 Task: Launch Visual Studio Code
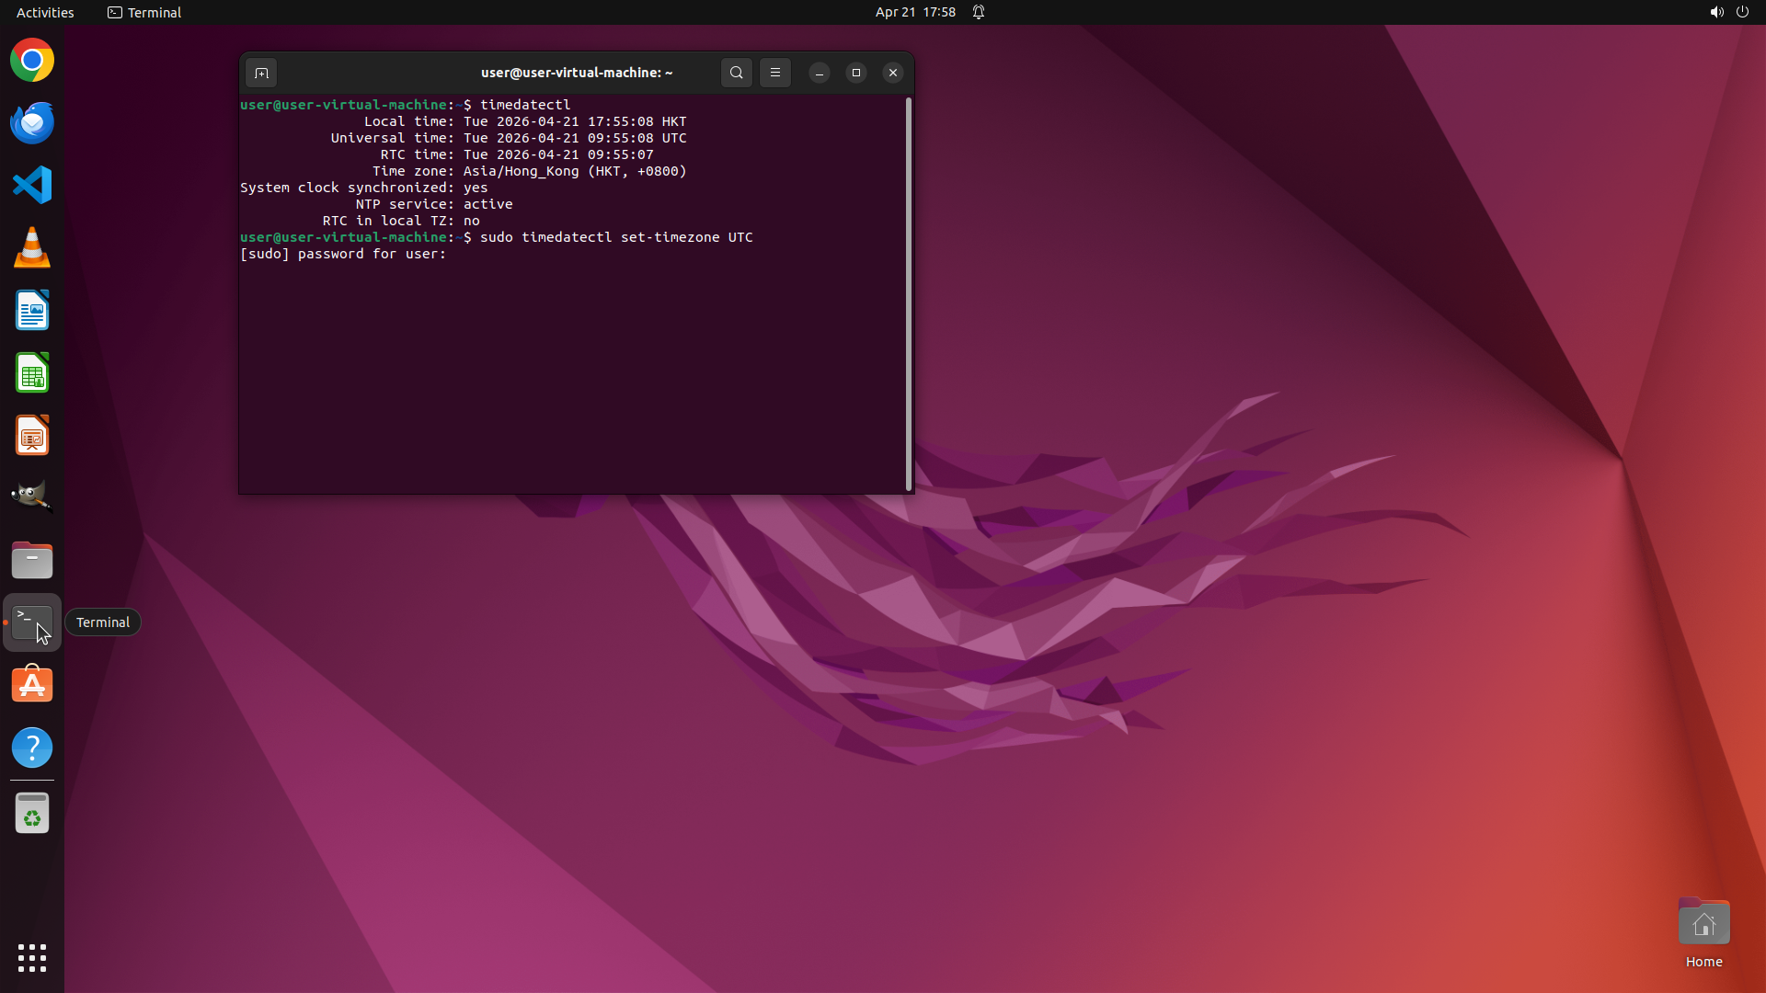click(x=32, y=185)
